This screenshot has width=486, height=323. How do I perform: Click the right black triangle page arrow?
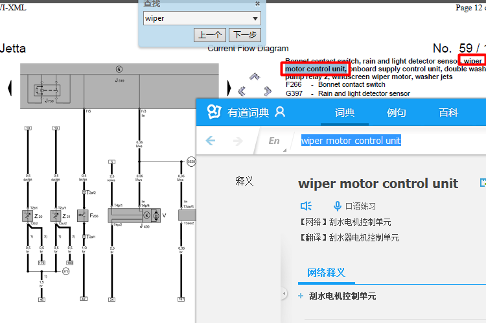(229, 88)
